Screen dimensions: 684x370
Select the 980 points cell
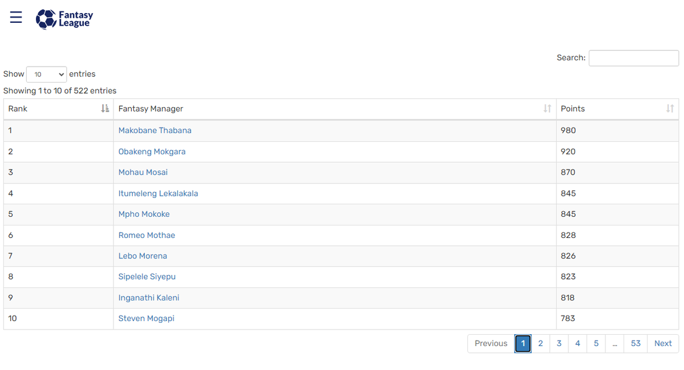point(617,130)
